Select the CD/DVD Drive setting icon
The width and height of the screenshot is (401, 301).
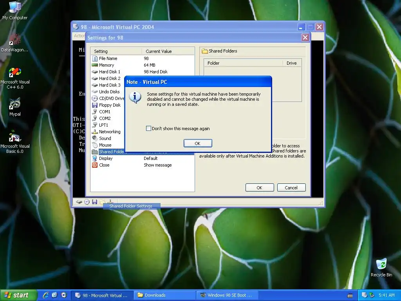tap(95, 98)
